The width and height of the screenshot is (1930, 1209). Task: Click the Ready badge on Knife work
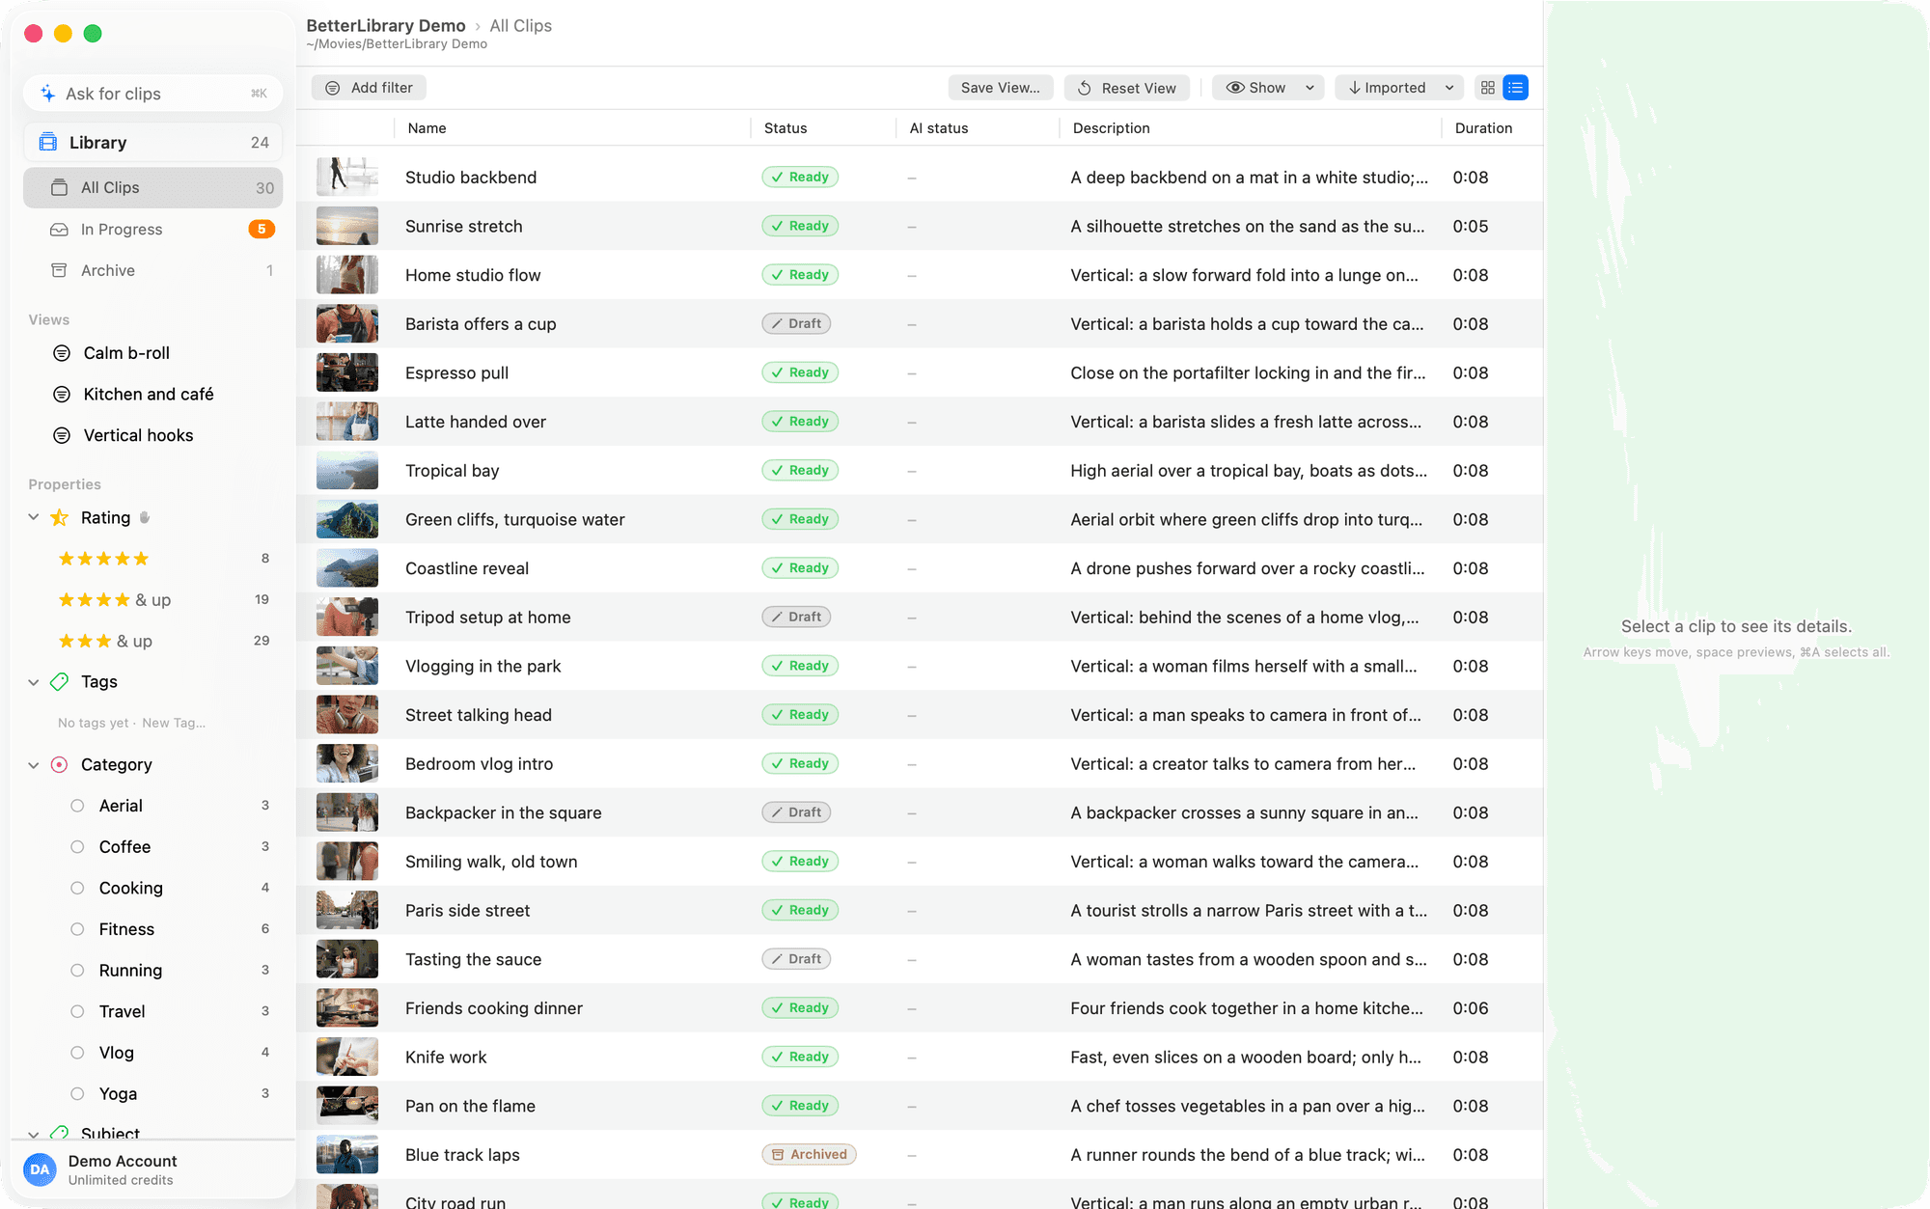coord(800,1057)
